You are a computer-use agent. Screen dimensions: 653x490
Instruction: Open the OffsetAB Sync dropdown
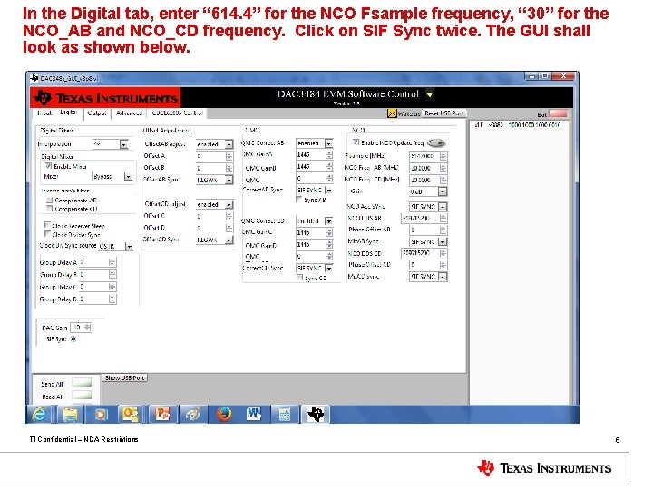(229, 180)
